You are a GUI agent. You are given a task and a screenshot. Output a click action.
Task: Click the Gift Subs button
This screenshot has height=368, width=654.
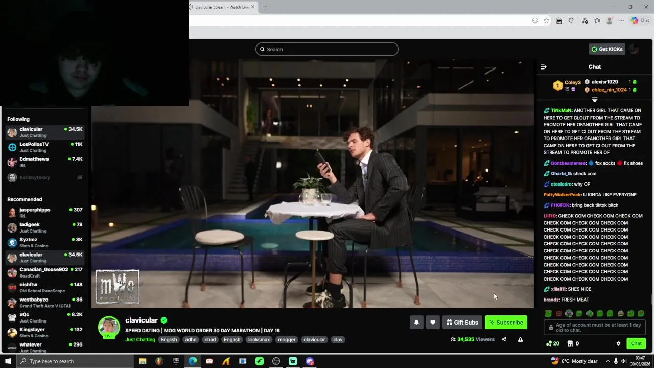click(x=462, y=323)
